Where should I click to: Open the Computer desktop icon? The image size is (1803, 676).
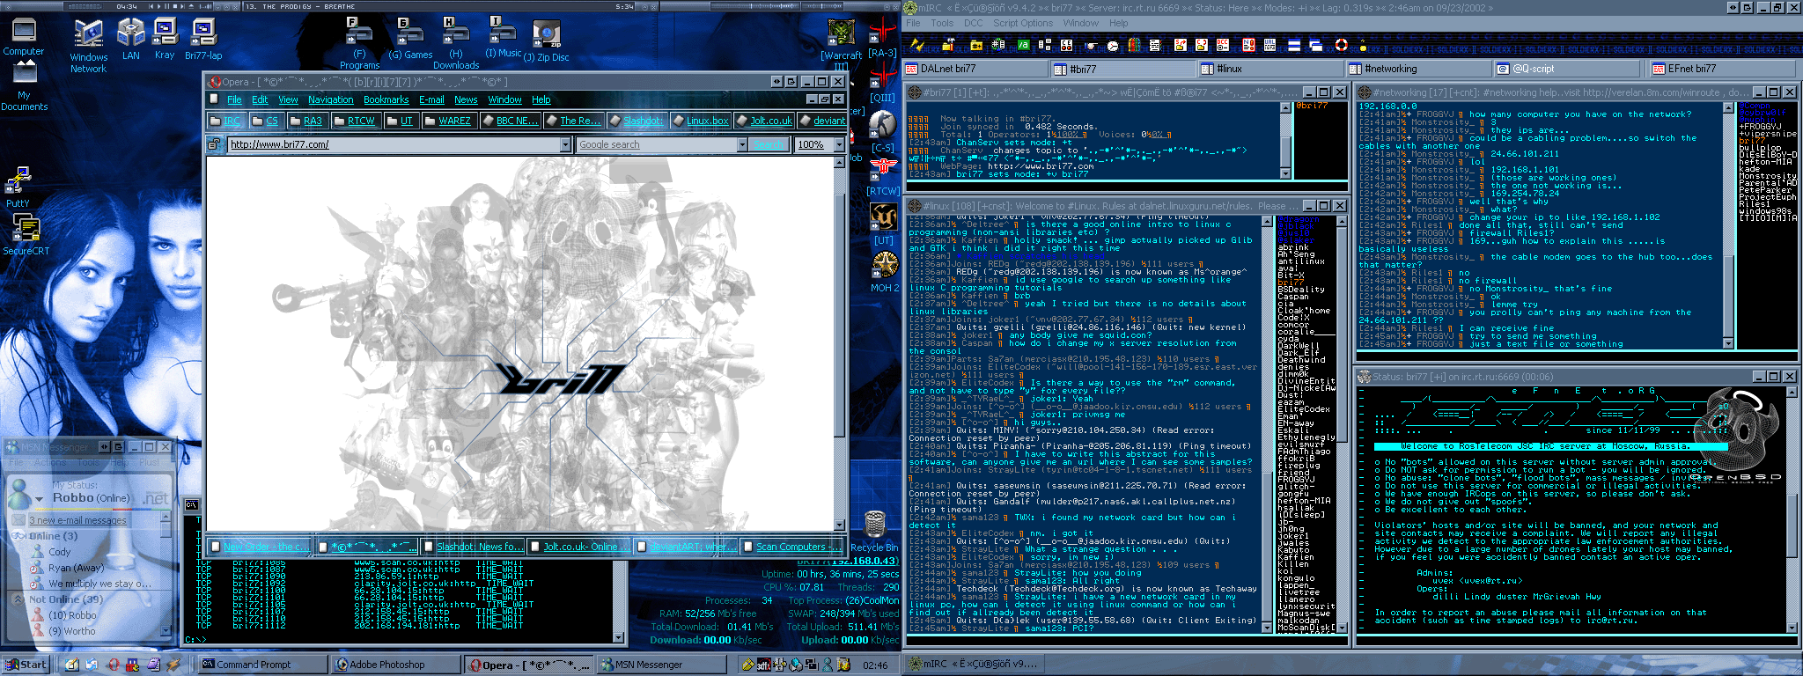click(x=24, y=38)
